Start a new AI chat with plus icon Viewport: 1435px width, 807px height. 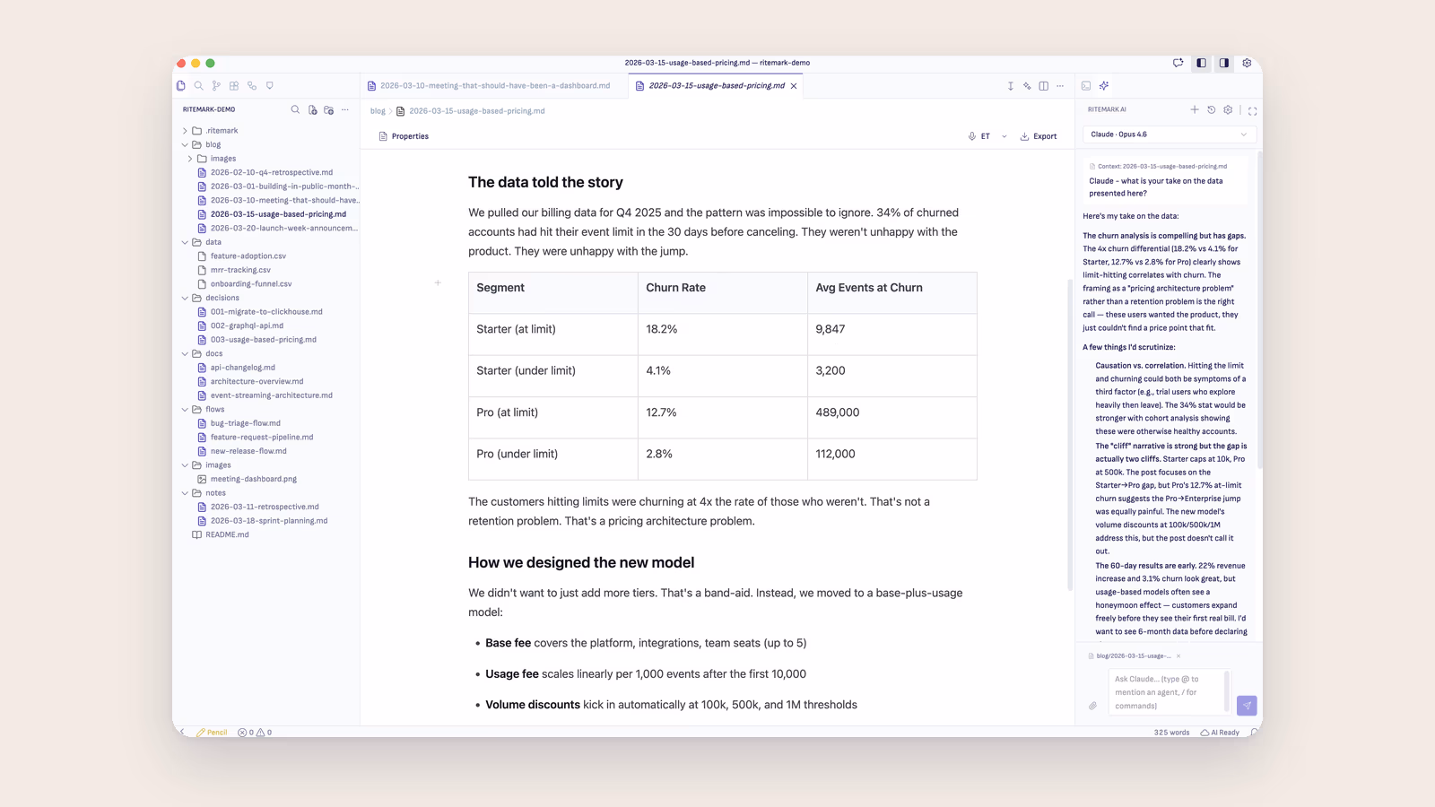point(1195,109)
